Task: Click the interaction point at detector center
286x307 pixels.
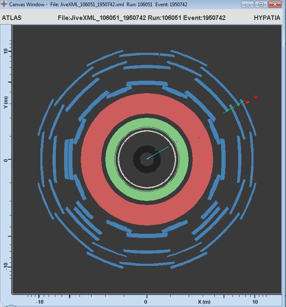Action: 147,158
